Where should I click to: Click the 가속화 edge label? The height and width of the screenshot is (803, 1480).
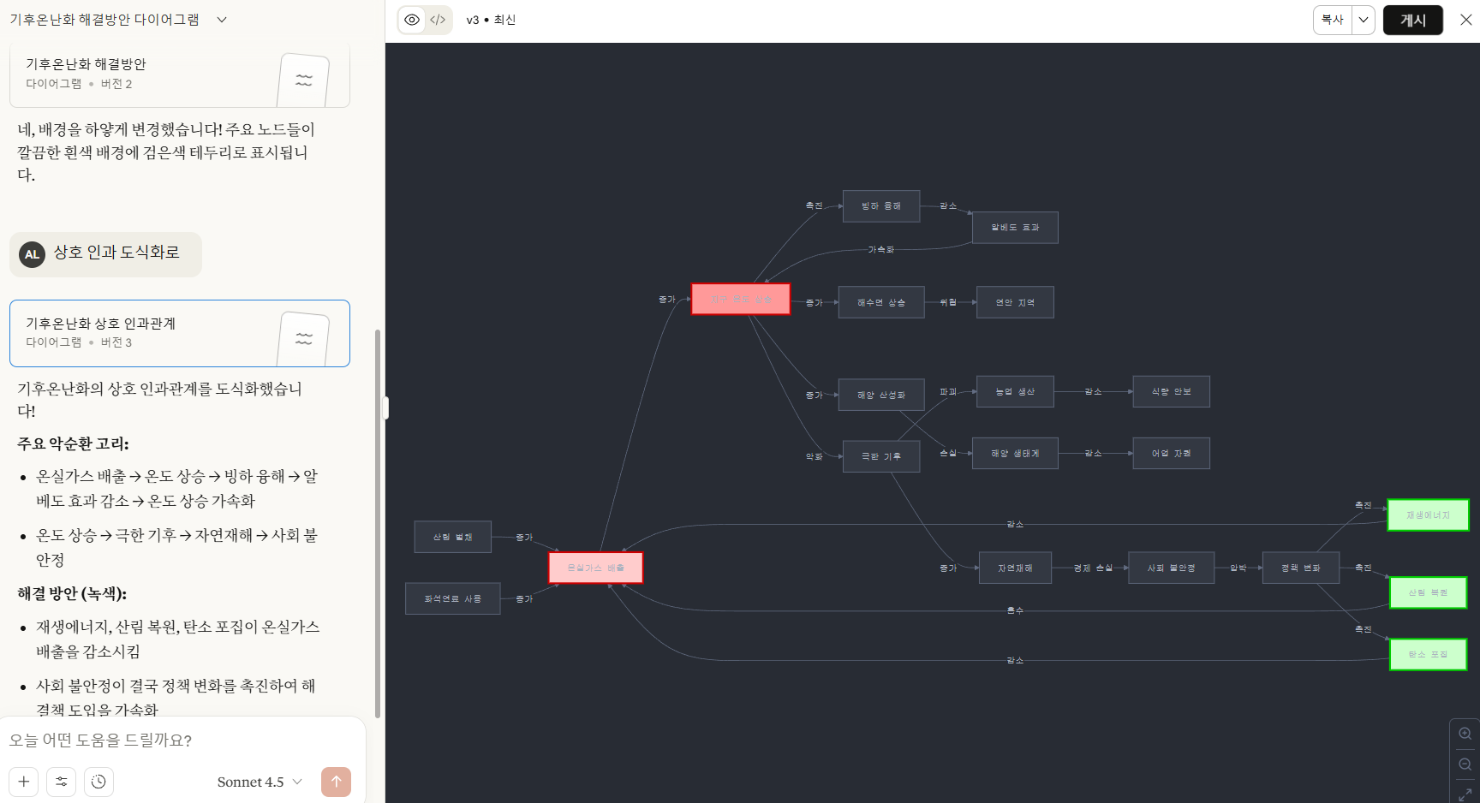(880, 250)
